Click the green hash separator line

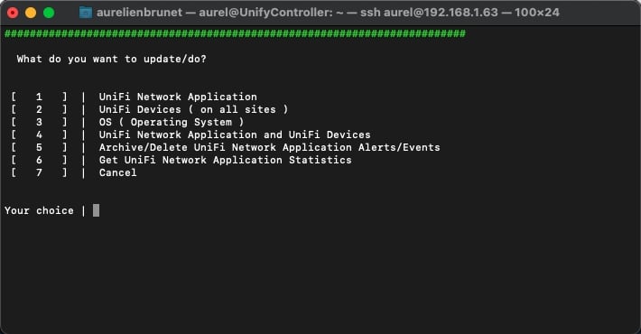tap(235, 33)
